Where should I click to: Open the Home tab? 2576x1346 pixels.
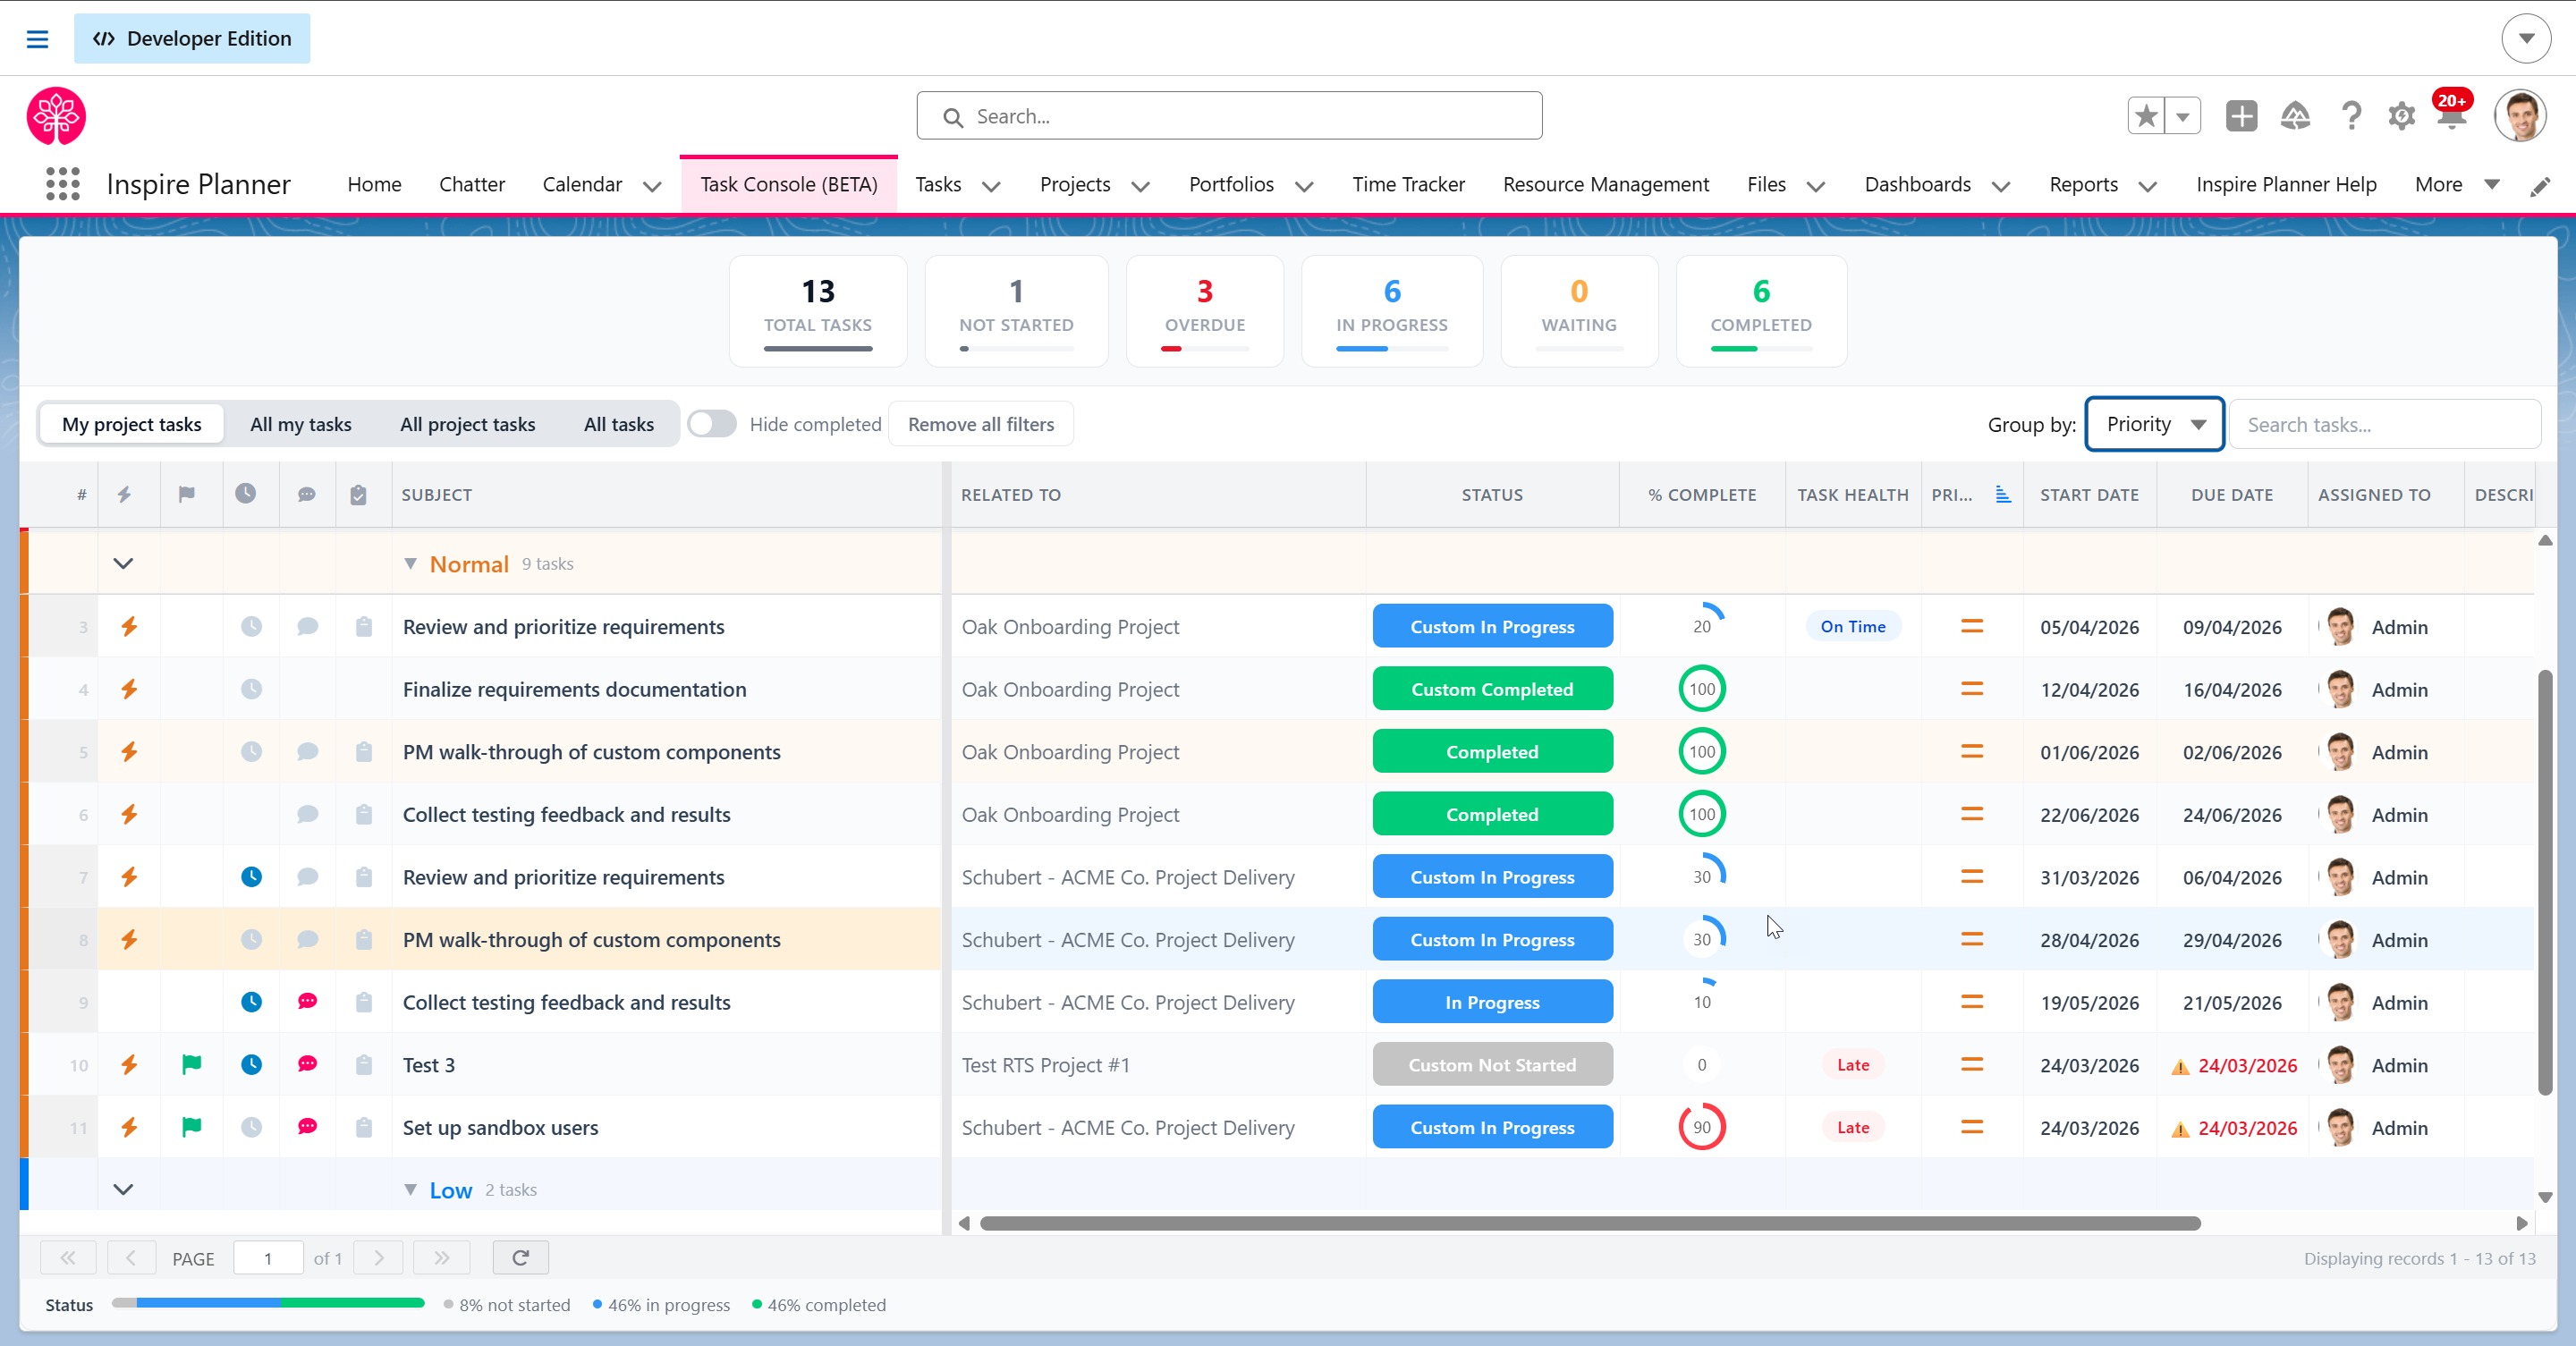coord(374,184)
